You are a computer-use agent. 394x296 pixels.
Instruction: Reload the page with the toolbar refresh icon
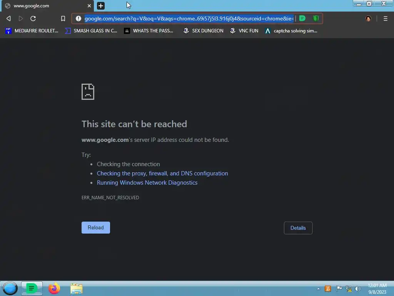[33, 18]
